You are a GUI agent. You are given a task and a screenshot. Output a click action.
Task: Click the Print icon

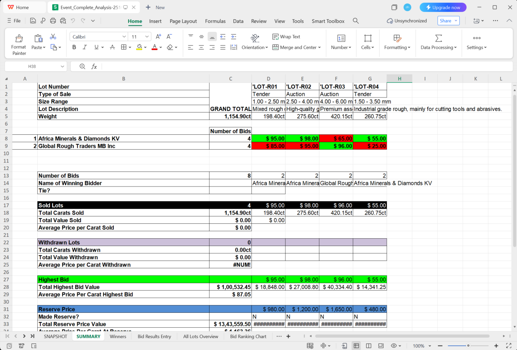tap(53, 21)
